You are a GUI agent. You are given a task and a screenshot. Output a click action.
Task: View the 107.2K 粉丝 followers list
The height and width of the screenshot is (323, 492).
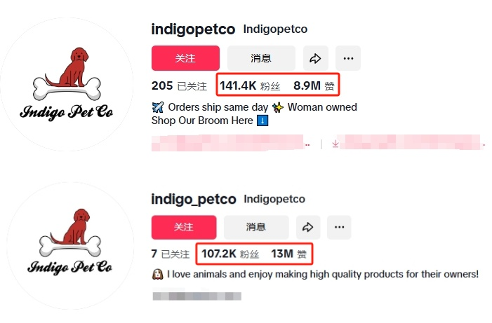230,254
